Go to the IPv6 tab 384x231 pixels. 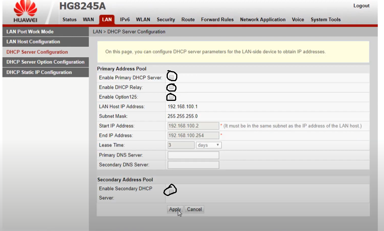[x=125, y=20]
